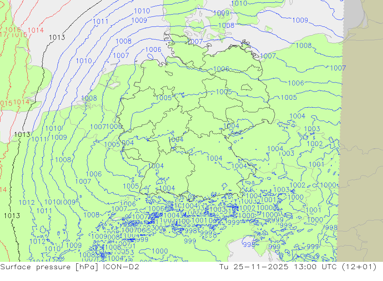Click the merged '10071006' isobar label

coord(106,127)
